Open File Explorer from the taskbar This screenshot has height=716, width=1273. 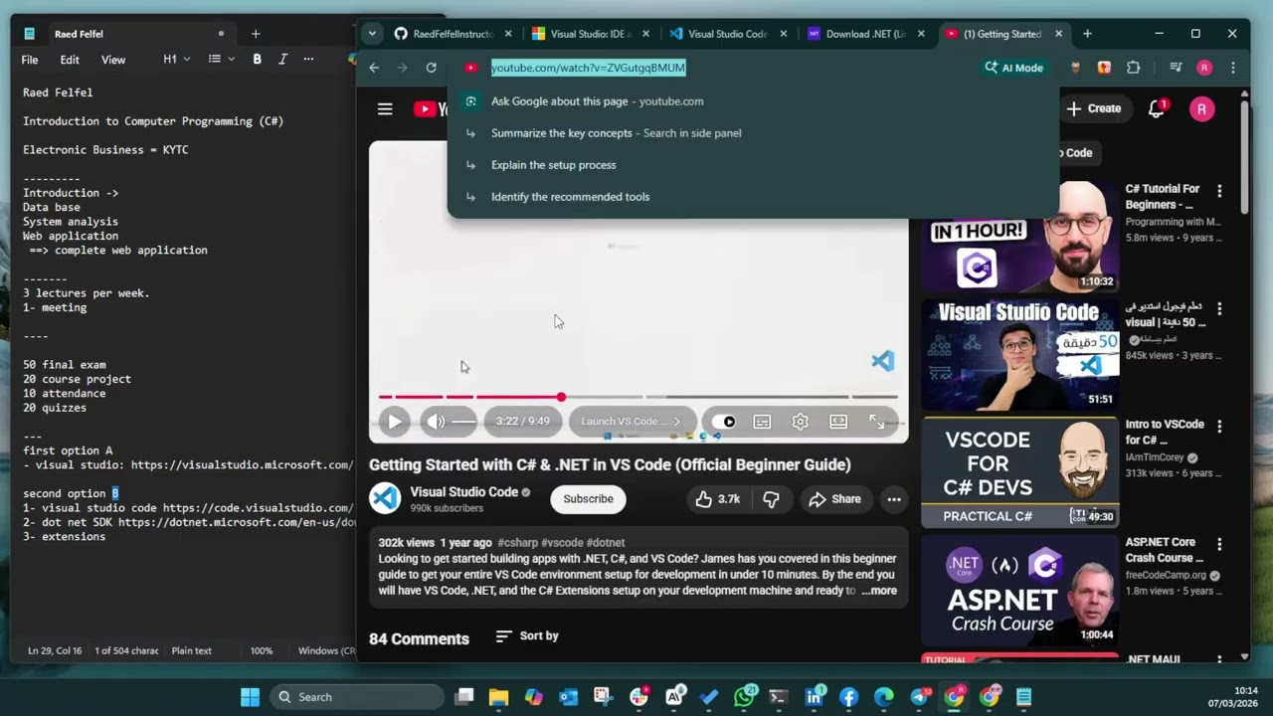coord(498,697)
